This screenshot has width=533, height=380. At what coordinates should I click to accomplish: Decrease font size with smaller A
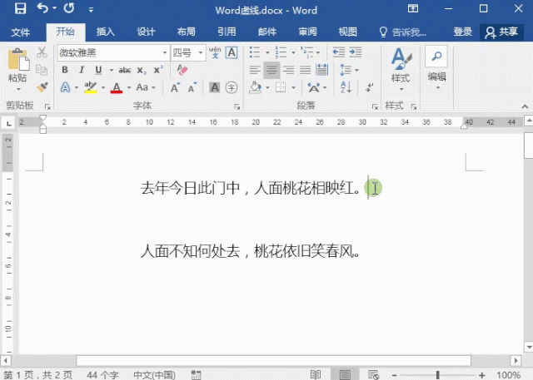coord(192,87)
